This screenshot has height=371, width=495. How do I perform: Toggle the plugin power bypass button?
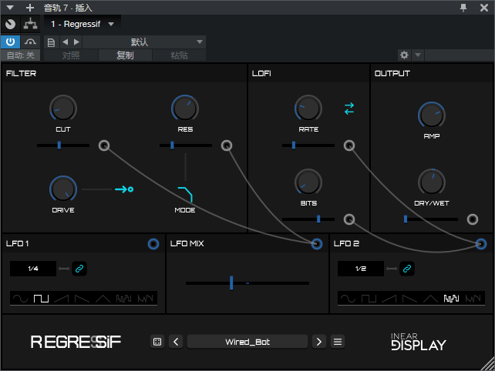[x=10, y=42]
